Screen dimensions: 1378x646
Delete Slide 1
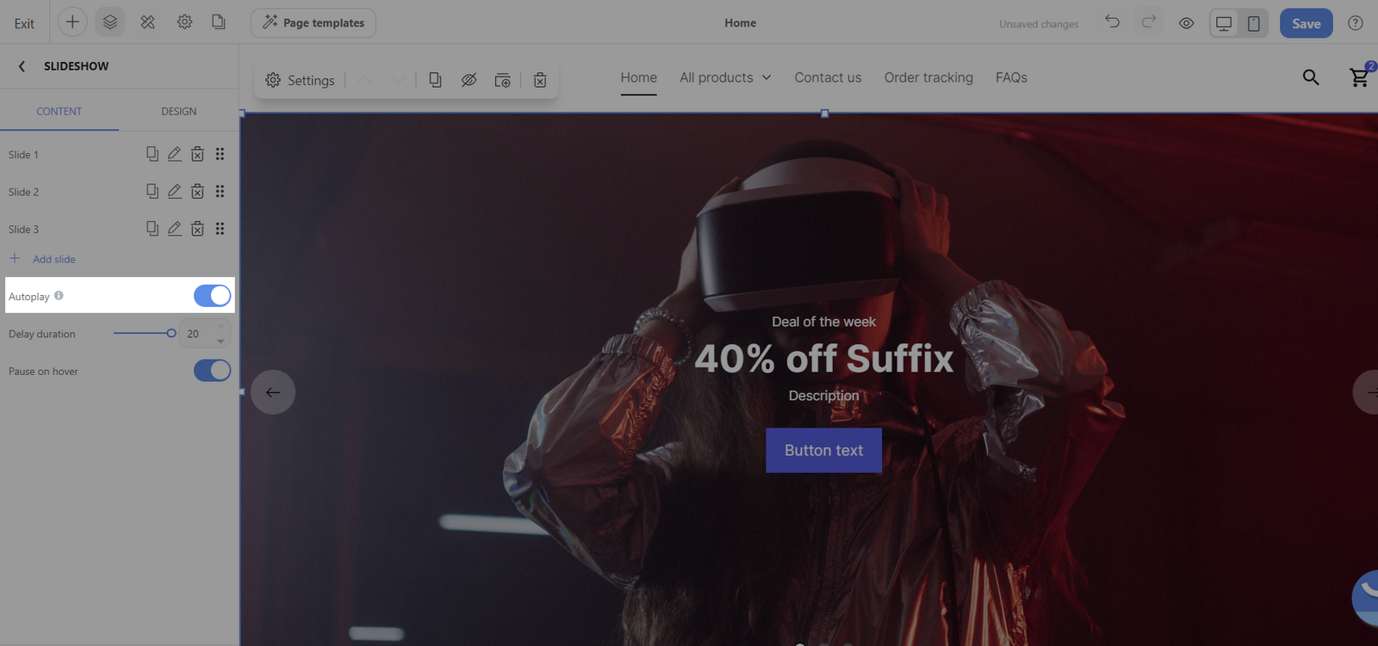(x=197, y=154)
